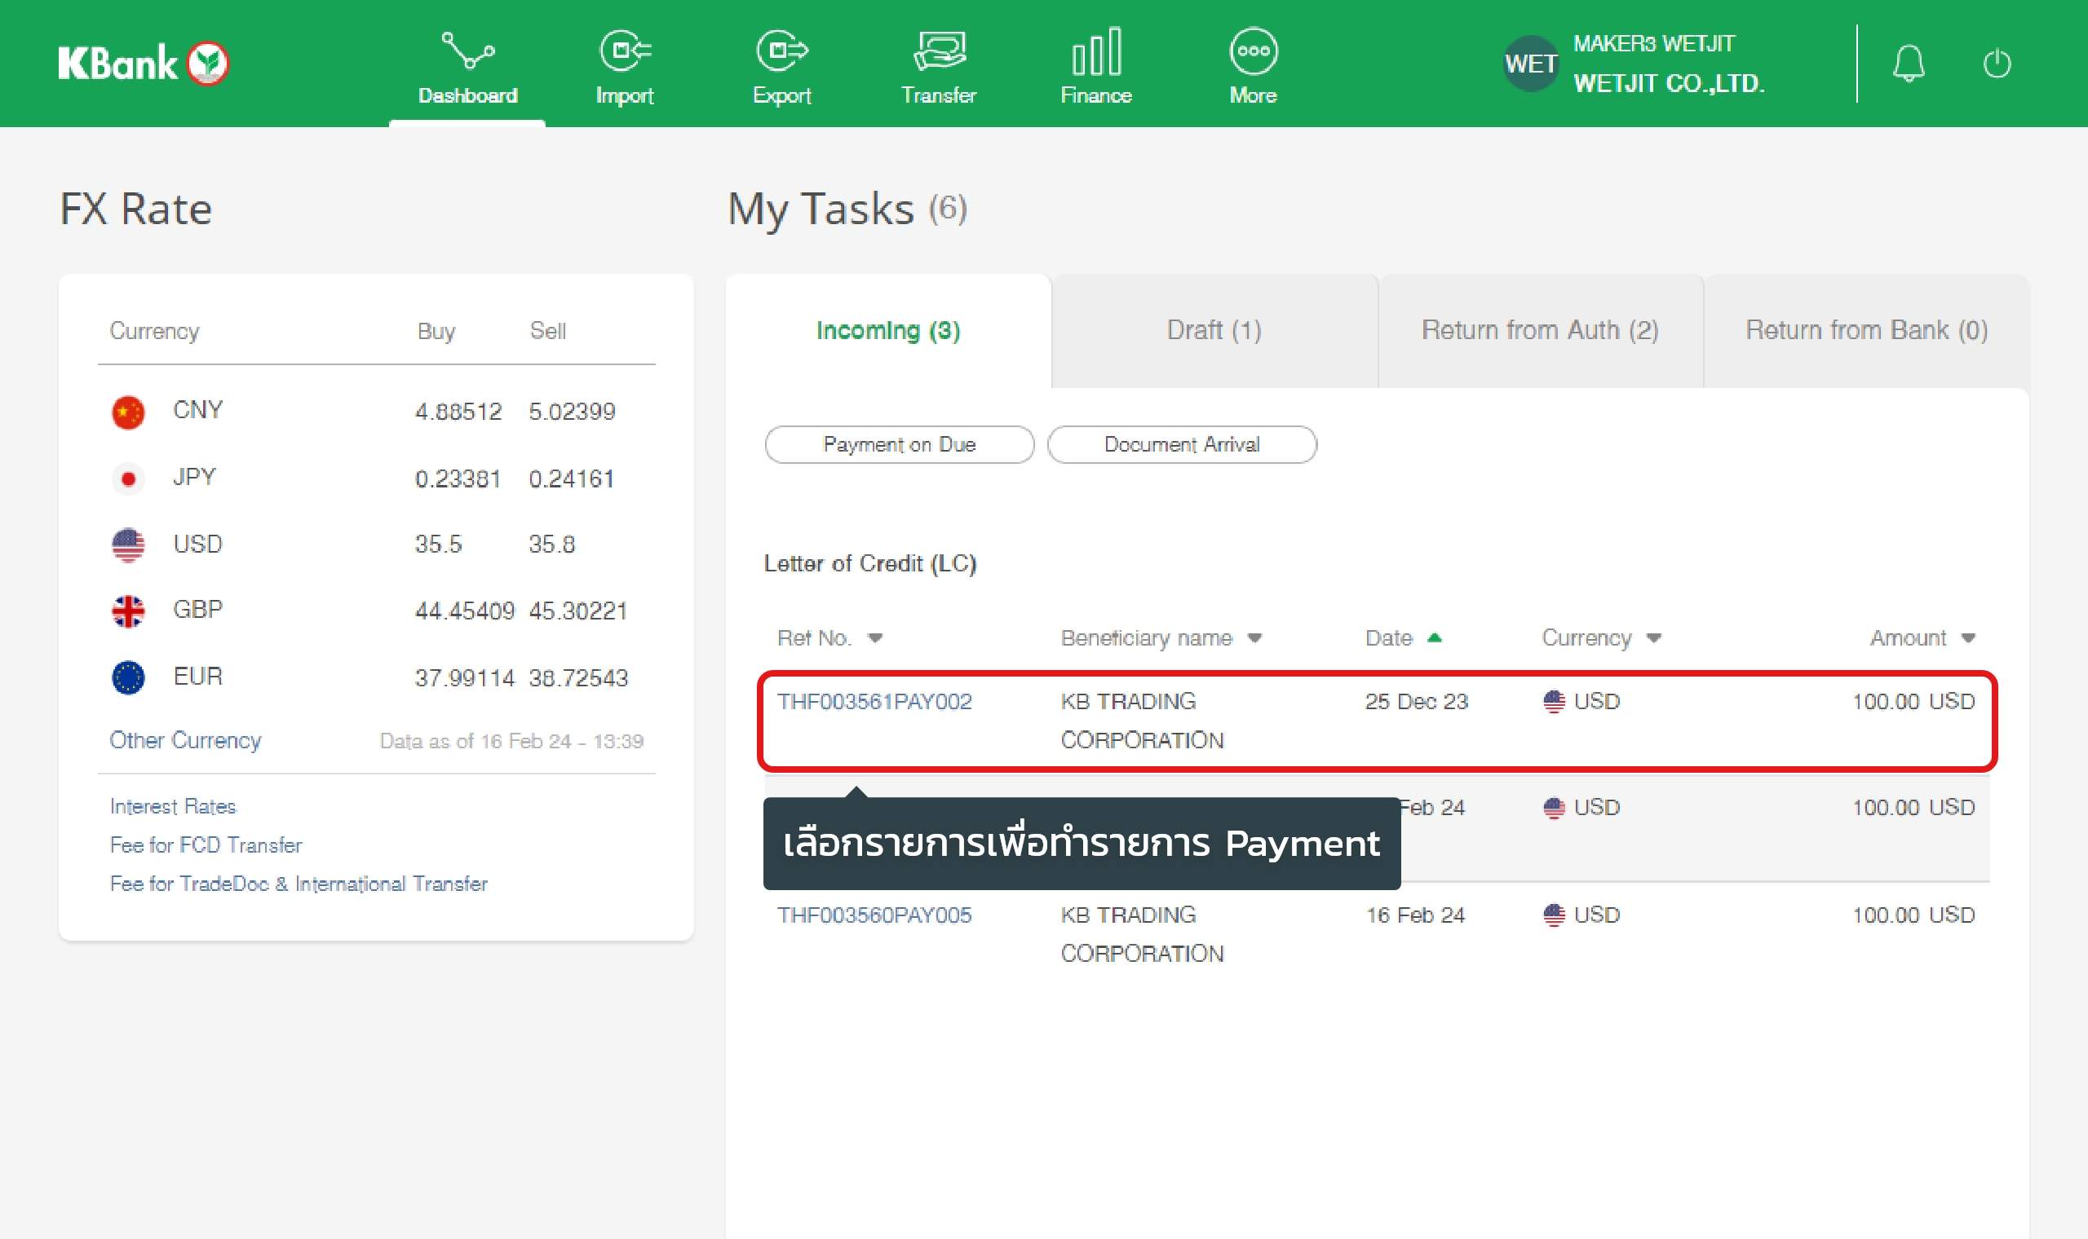Image resolution: width=2088 pixels, height=1239 pixels.
Task: Open the Other Currency link
Action: click(x=185, y=741)
